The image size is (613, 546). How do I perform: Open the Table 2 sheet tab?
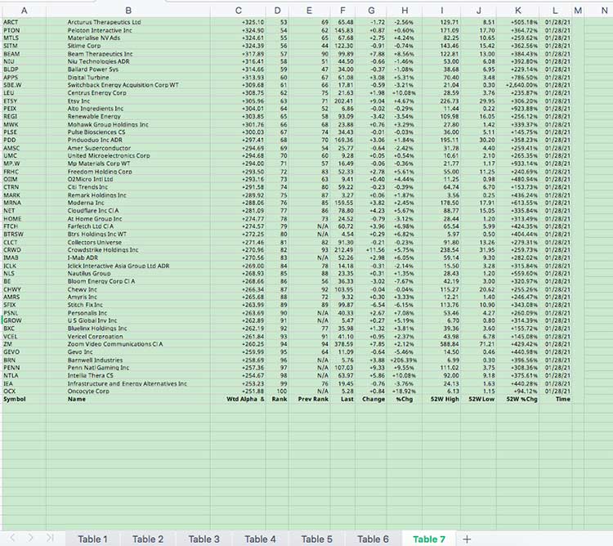(x=148, y=539)
